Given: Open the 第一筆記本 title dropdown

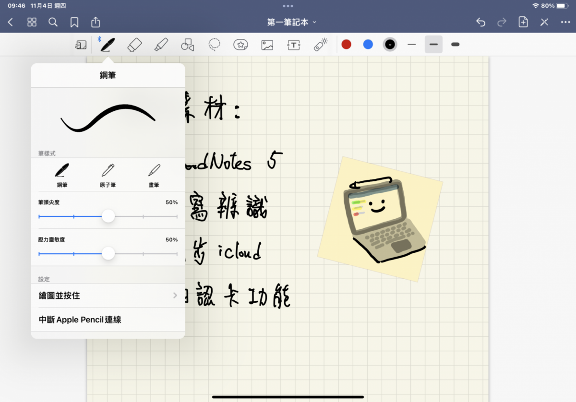Looking at the screenshot, I should [292, 22].
